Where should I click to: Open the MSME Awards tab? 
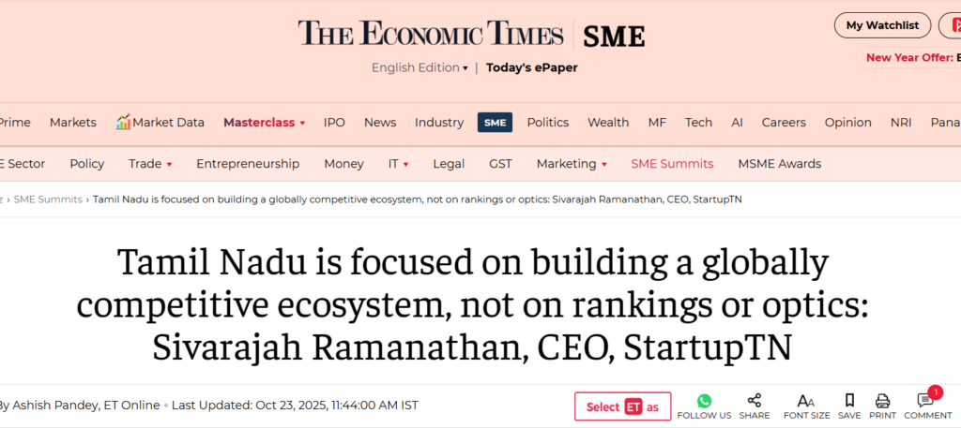tap(779, 163)
